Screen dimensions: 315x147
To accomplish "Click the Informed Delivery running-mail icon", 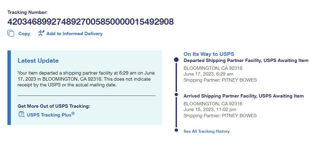I will click(x=41, y=33).
